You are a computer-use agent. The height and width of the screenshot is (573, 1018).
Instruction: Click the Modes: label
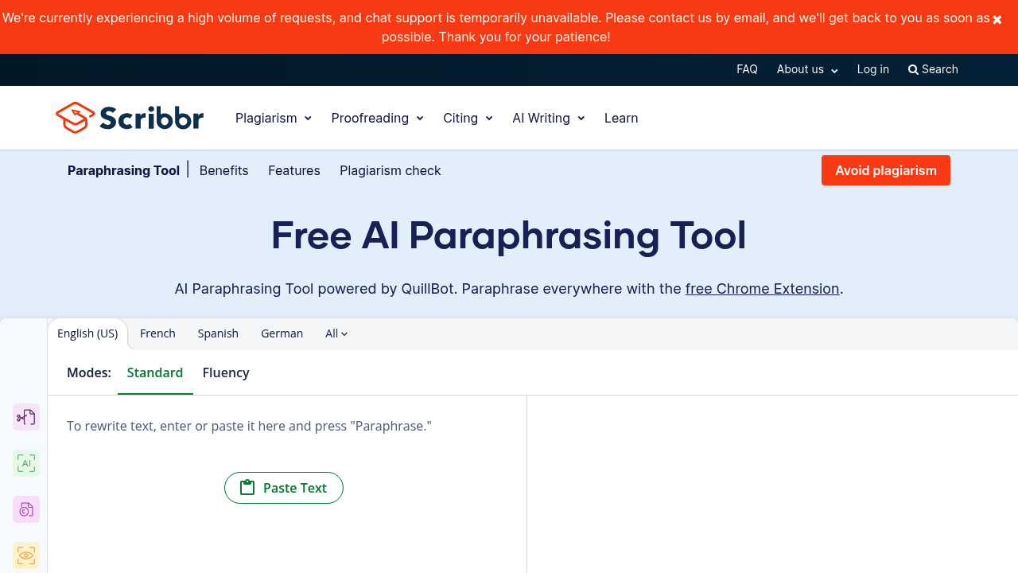point(89,372)
